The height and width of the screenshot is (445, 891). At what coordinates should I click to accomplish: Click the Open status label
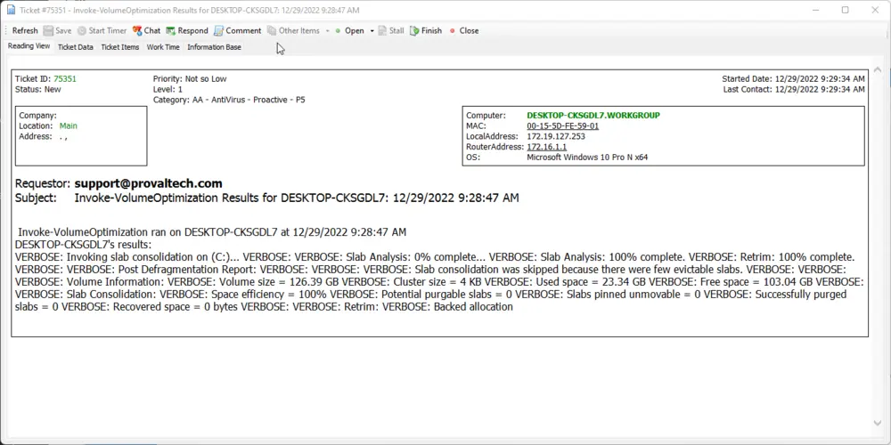tap(354, 30)
